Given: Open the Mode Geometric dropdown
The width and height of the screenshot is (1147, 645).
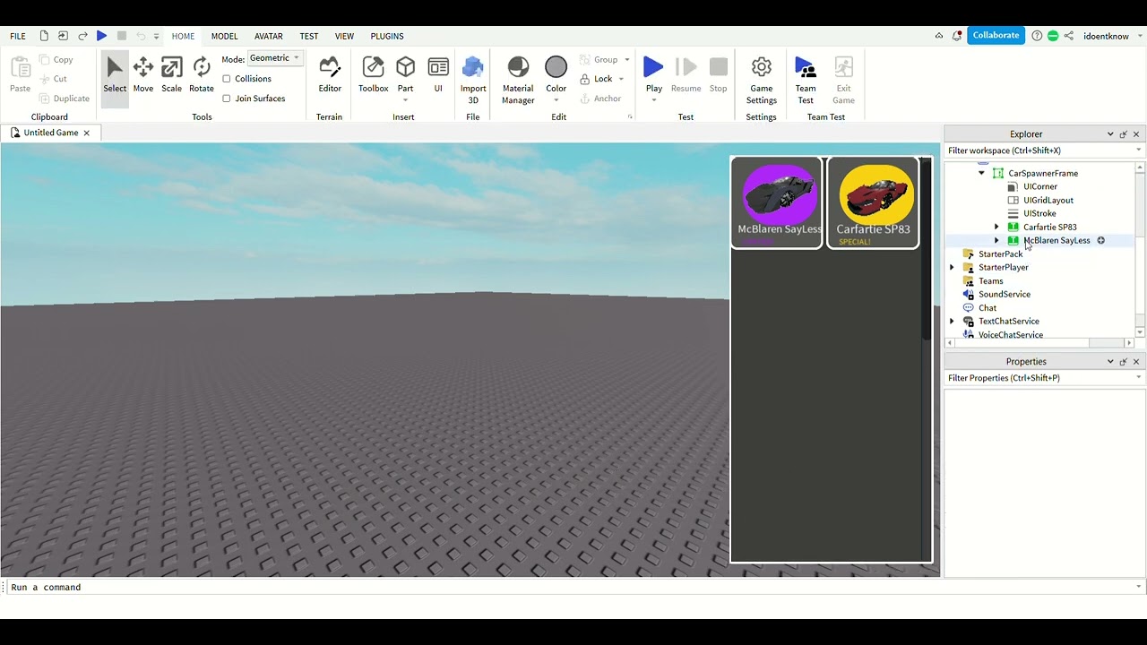Looking at the screenshot, I should coord(275,58).
